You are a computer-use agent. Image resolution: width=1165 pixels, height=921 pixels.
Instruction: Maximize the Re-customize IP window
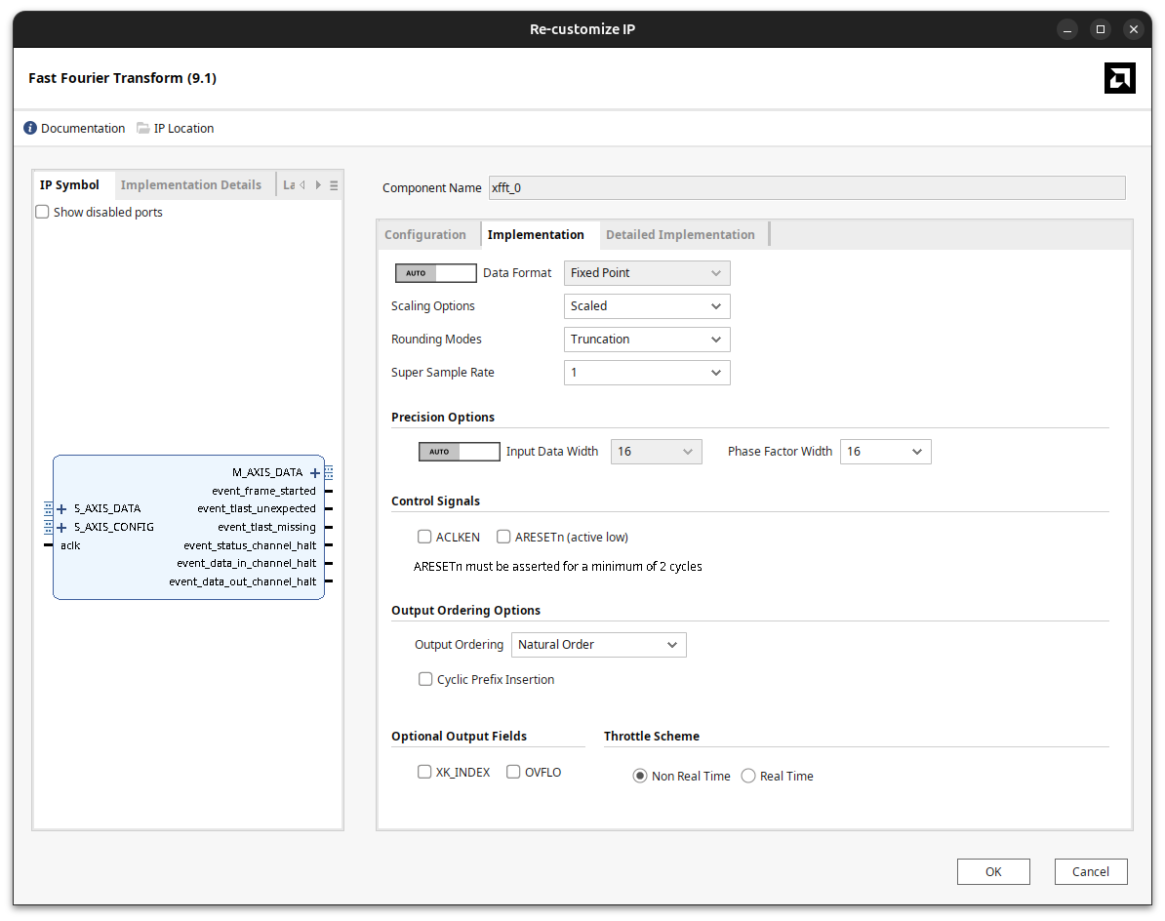point(1101,29)
